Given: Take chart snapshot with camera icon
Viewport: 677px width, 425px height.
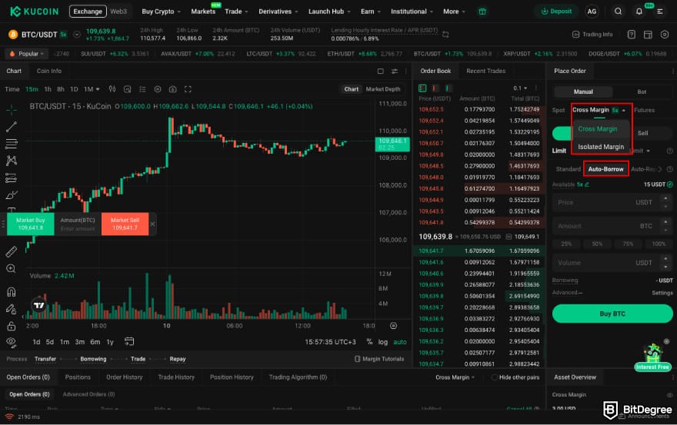Looking at the screenshot, I should click(172, 89).
